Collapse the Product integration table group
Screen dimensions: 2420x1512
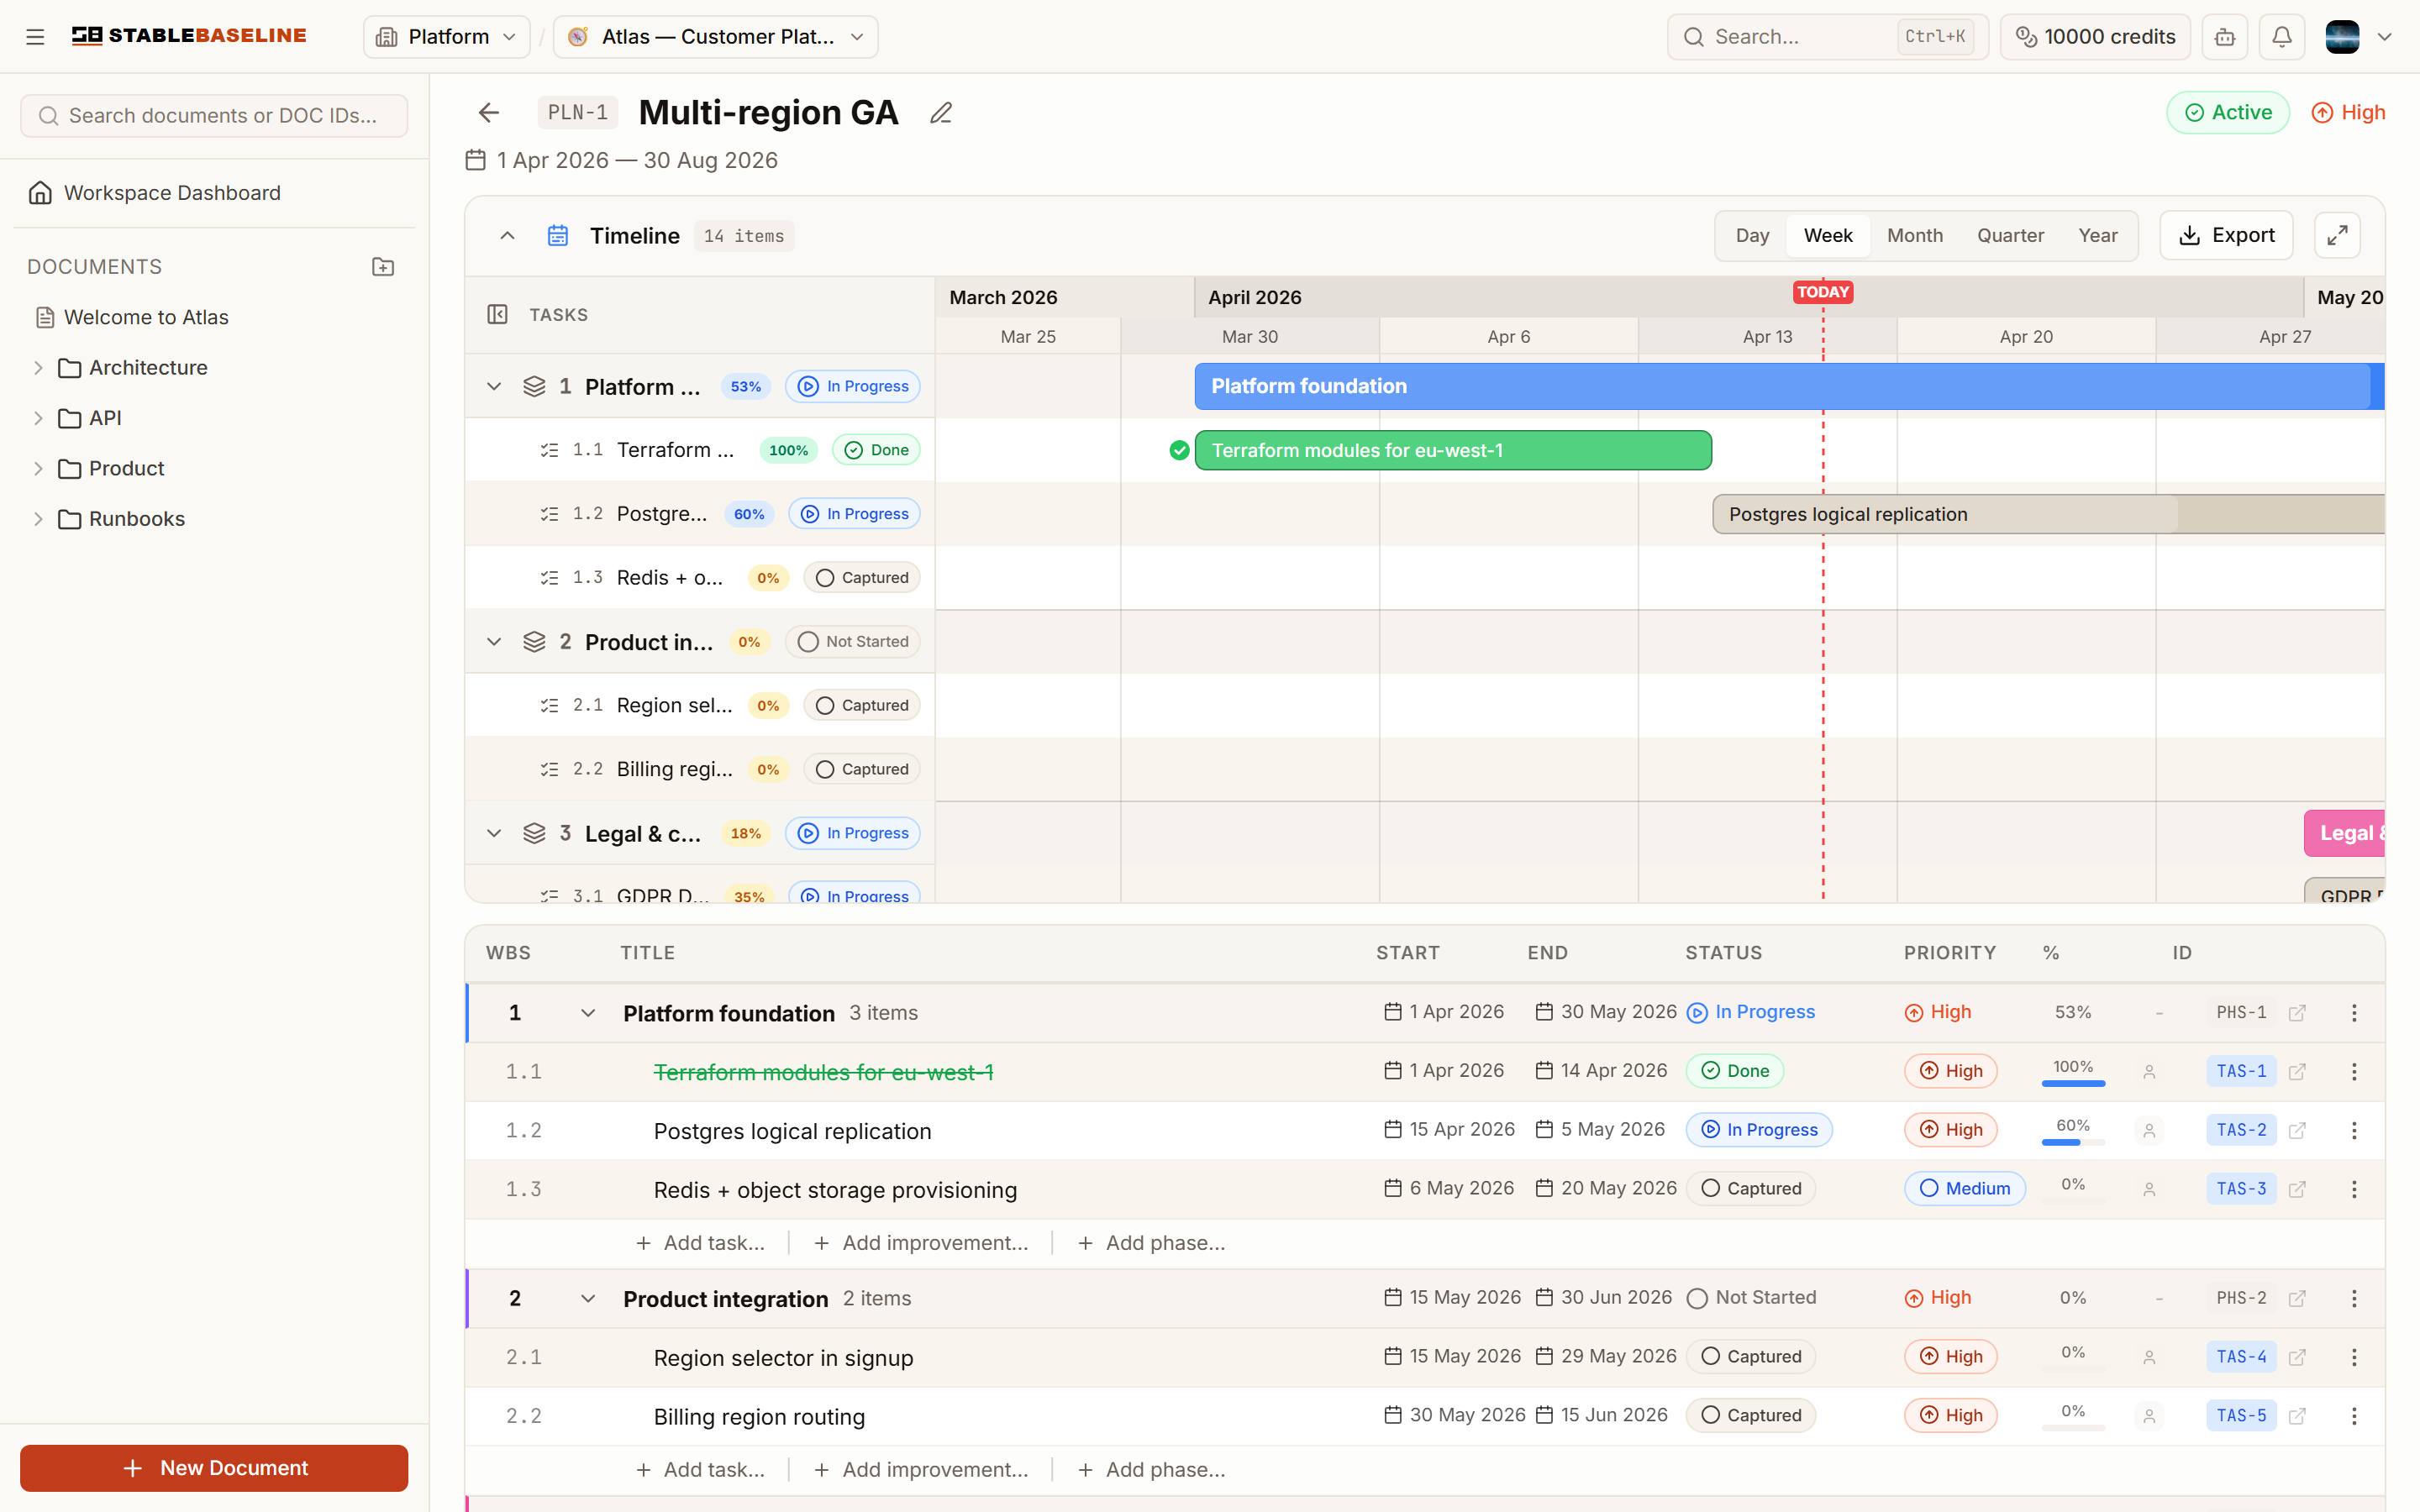pyautogui.click(x=588, y=1298)
